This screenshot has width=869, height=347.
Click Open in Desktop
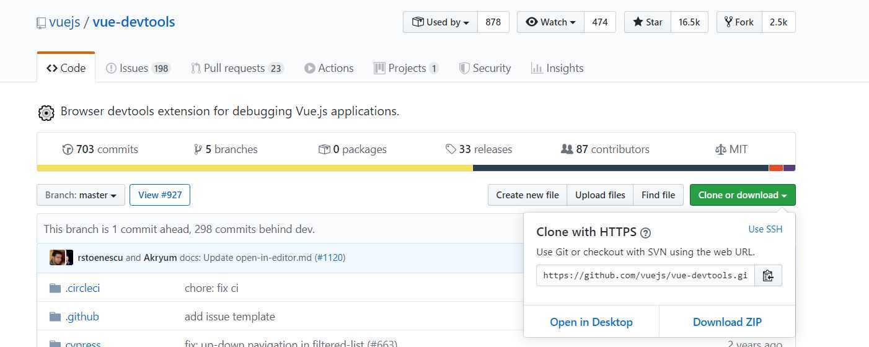point(591,322)
